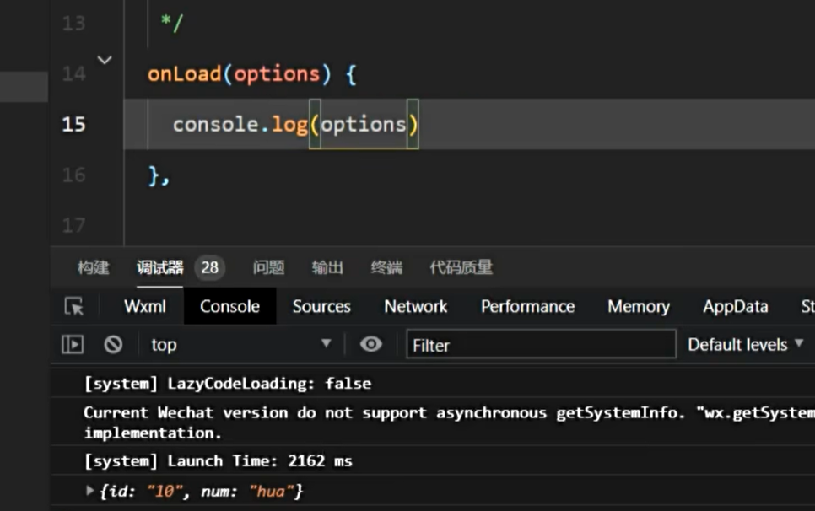Open the 代码质量 panel tab

pyautogui.click(x=461, y=268)
